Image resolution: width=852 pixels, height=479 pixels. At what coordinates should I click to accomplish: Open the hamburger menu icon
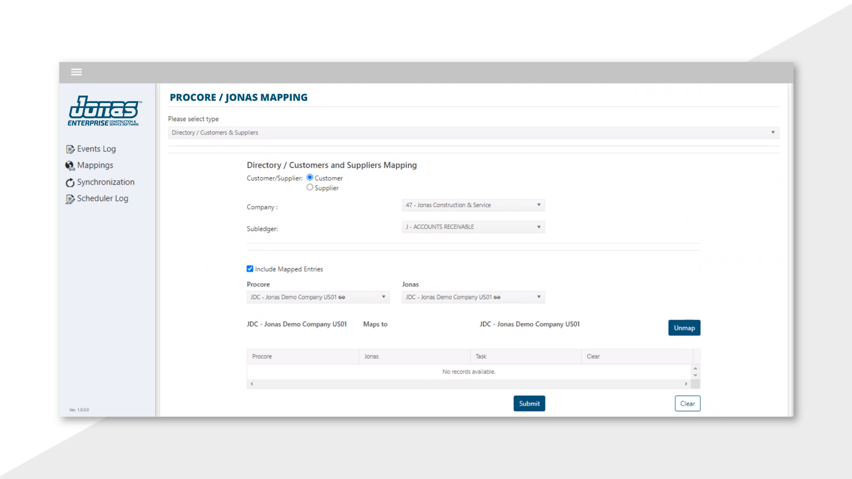(76, 72)
